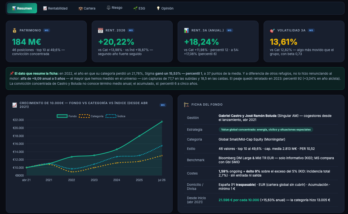Screen dimensions: 348x214
Task: Click the target icon beside Volatilidad 3A
Action: tap(272, 30)
